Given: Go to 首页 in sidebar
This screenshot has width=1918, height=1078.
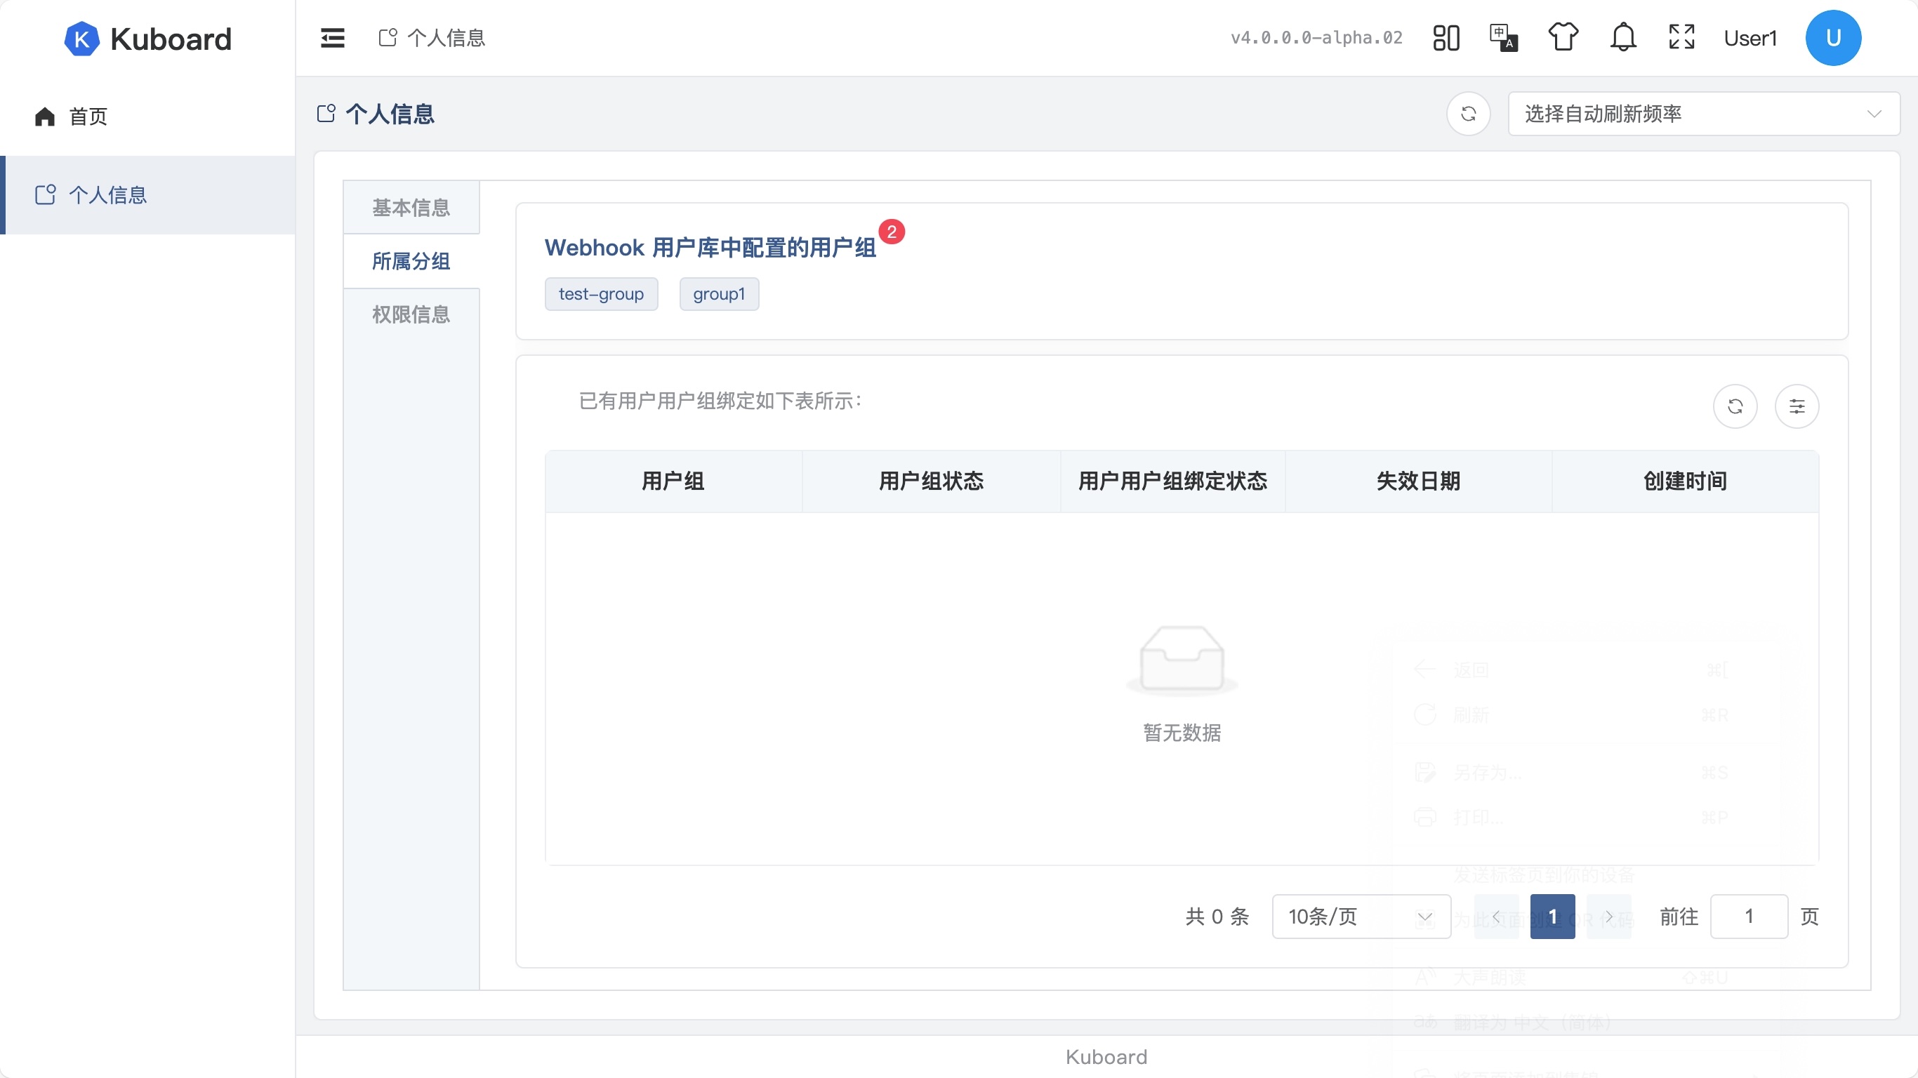Looking at the screenshot, I should point(88,117).
